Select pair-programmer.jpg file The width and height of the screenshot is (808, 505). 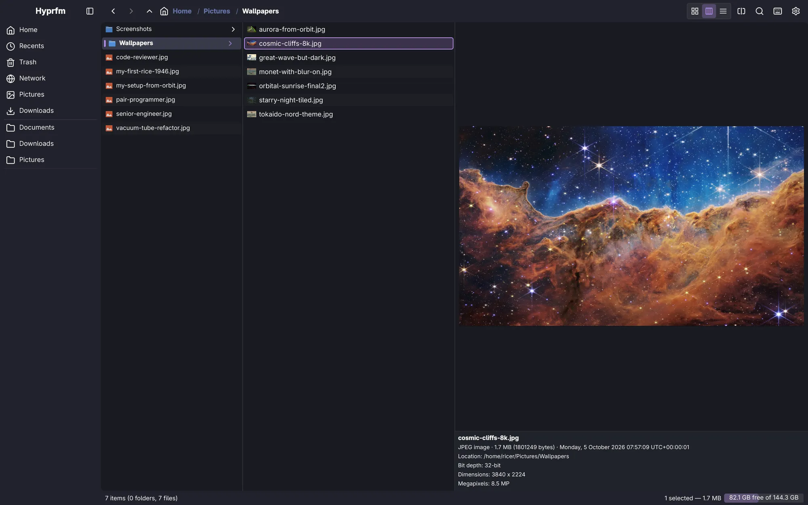172,100
